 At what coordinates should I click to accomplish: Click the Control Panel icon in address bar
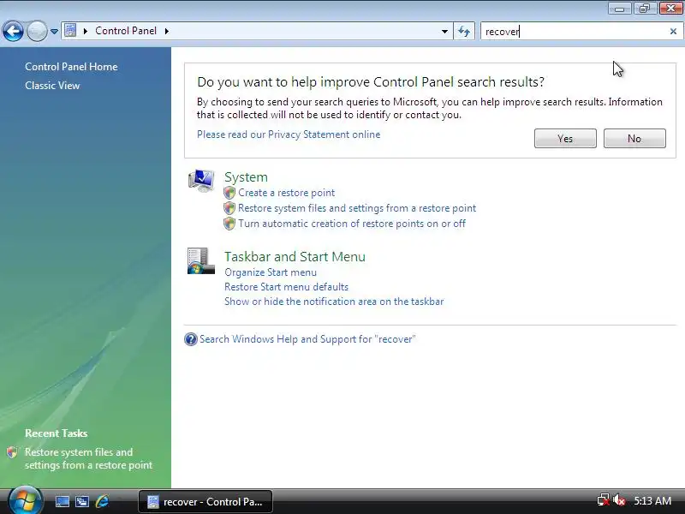[70, 31]
